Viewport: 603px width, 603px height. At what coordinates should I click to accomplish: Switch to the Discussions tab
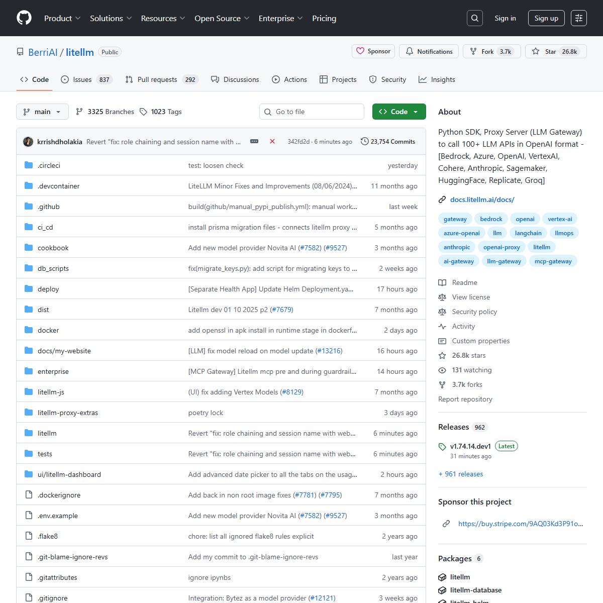coord(235,79)
